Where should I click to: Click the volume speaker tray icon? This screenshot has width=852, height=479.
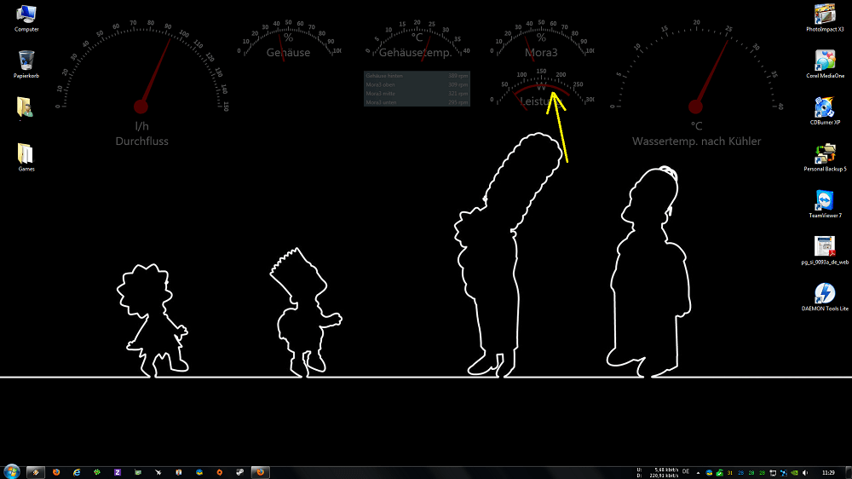tap(805, 472)
